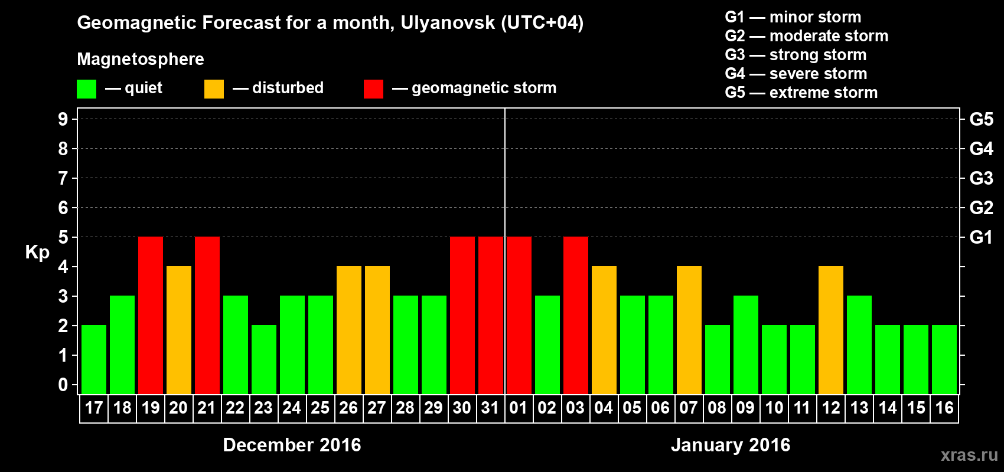Screen dimensions: 1004x472
Task: Click the orange bar for January 12
Action: 831,330
